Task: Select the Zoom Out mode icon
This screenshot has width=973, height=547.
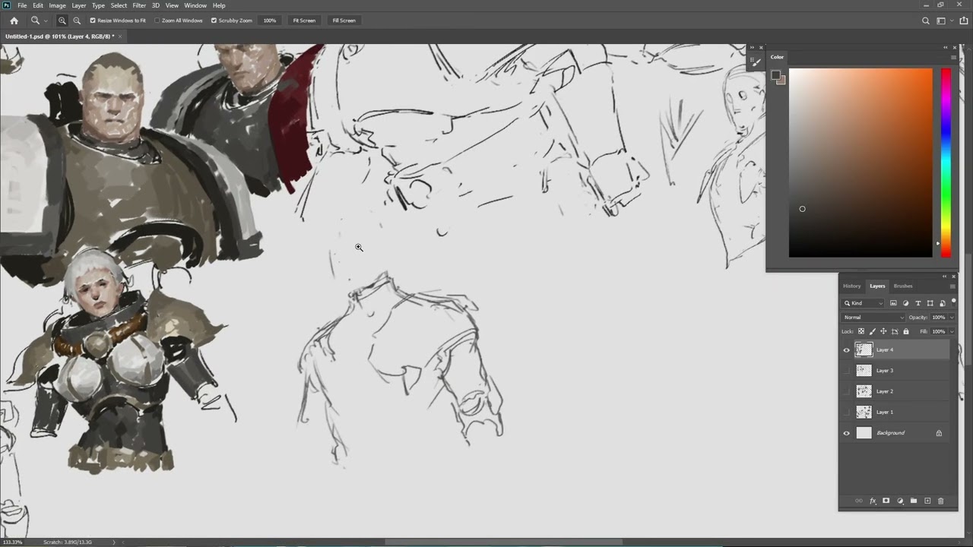Action: click(77, 21)
